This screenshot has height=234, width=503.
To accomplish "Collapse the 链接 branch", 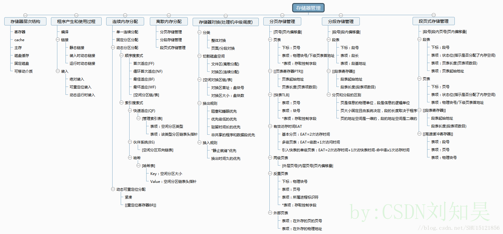I will coord(58,40).
